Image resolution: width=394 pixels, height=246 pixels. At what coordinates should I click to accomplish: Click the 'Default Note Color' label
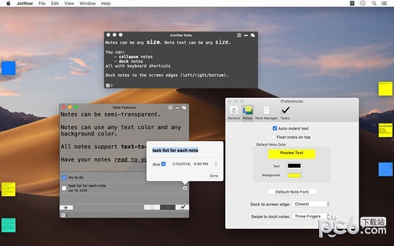pos(271,144)
